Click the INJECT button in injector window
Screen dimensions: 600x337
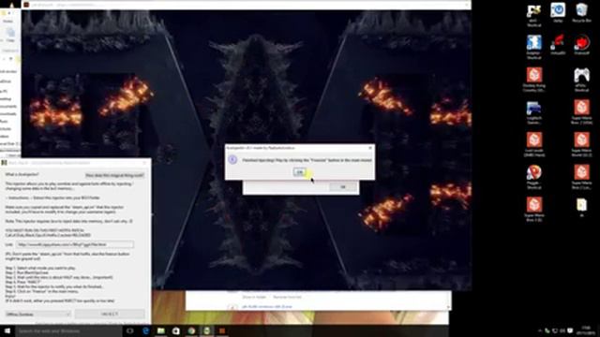[x=110, y=315]
